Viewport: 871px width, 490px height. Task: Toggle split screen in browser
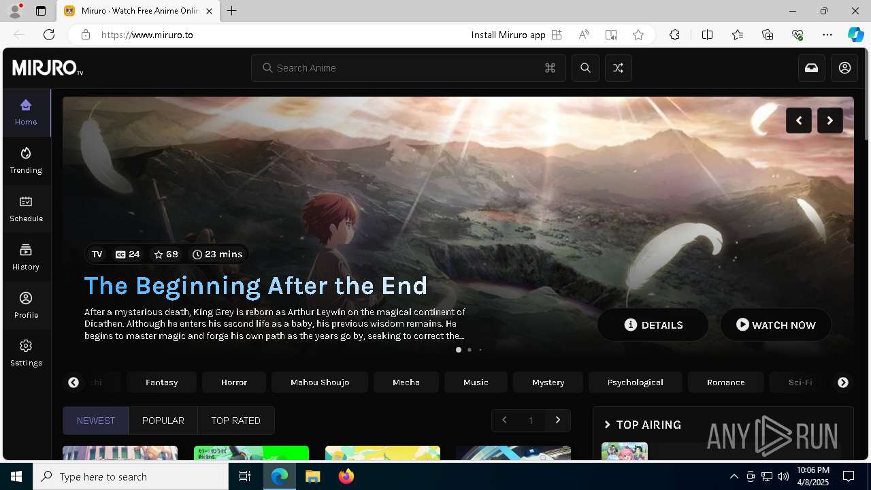click(x=707, y=35)
